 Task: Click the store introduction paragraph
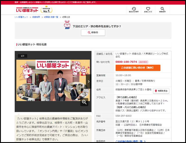(x=52, y=129)
